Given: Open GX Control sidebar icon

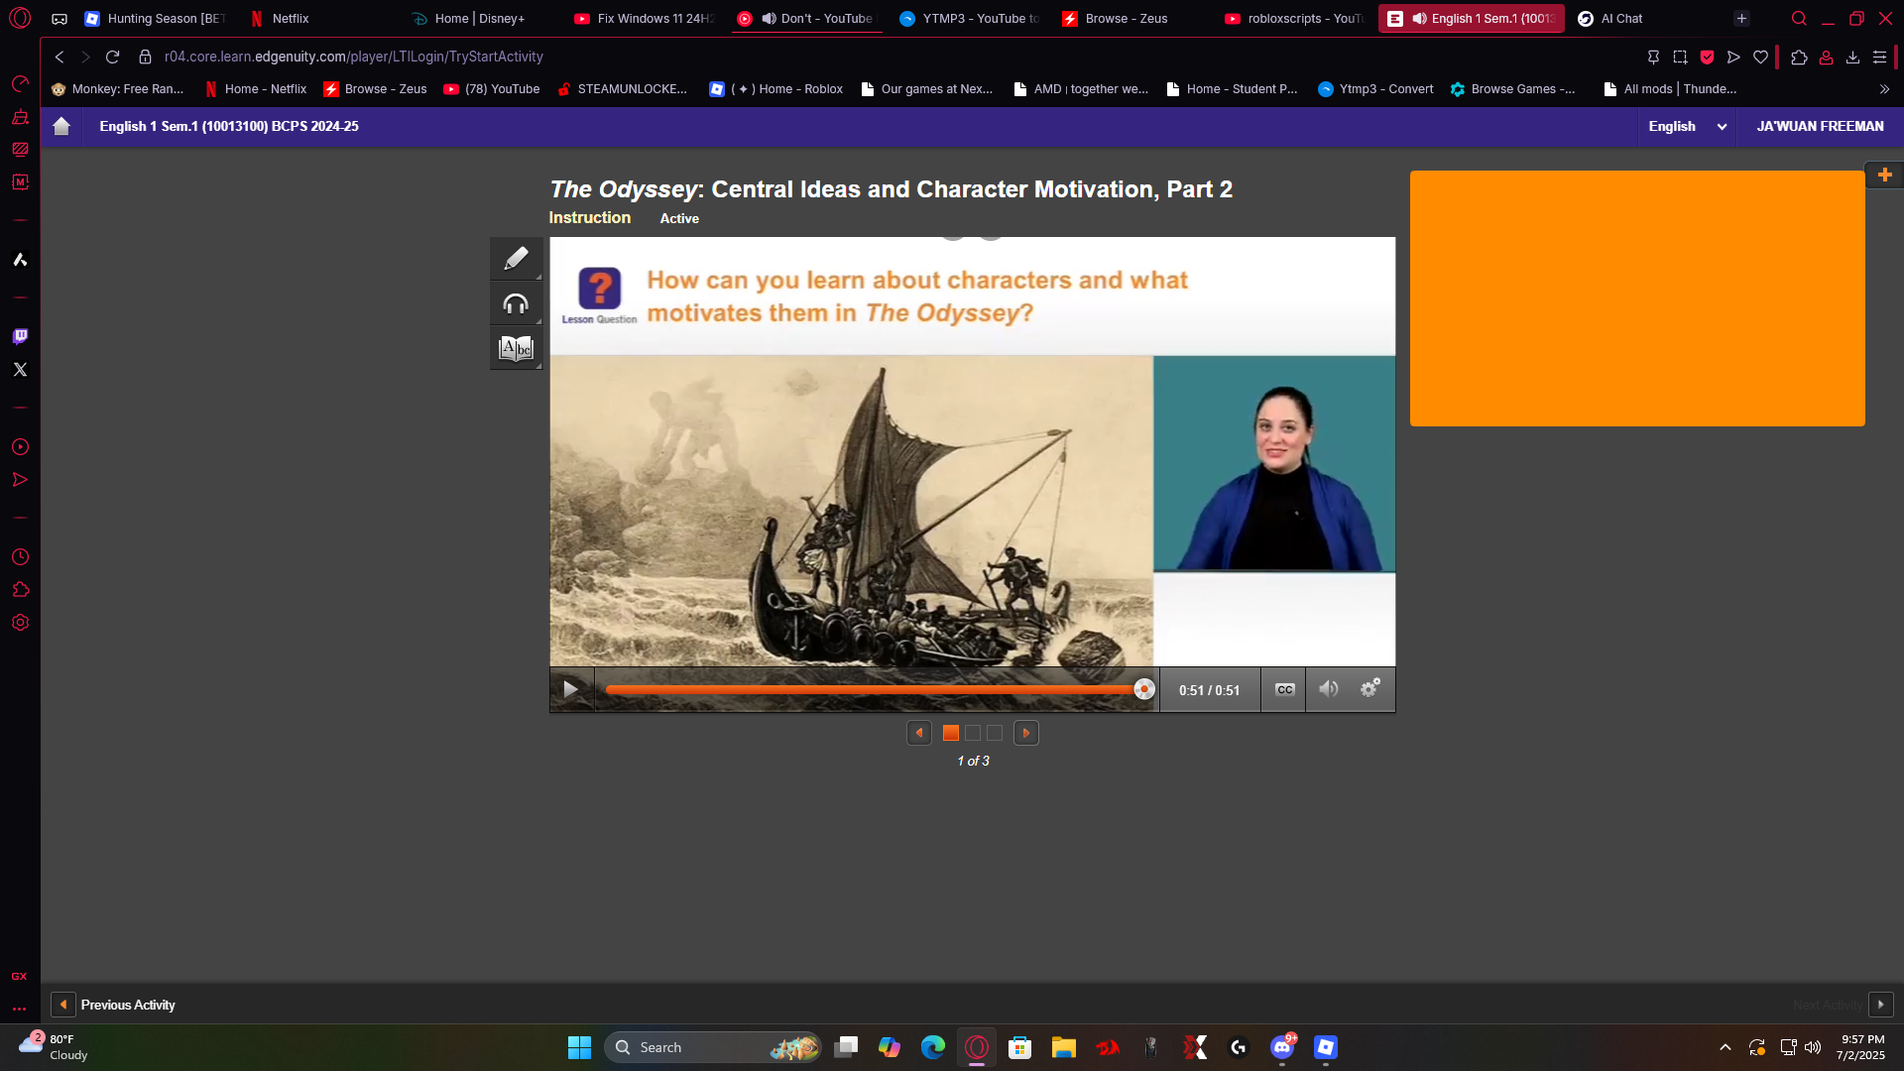Looking at the screenshot, I should 20,83.
